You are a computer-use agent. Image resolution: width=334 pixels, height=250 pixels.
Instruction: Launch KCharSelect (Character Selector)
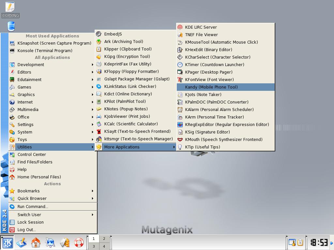pyautogui.click(x=226, y=57)
